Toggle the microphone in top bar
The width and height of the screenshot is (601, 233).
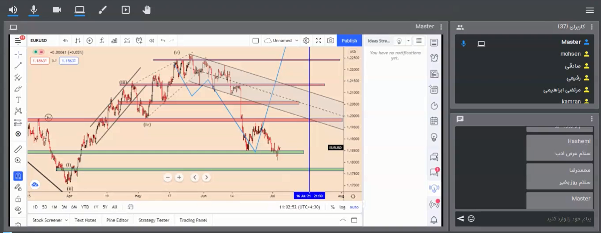[x=33, y=10]
